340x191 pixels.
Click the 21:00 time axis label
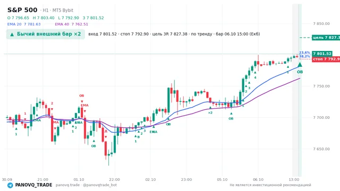click(x=42, y=179)
